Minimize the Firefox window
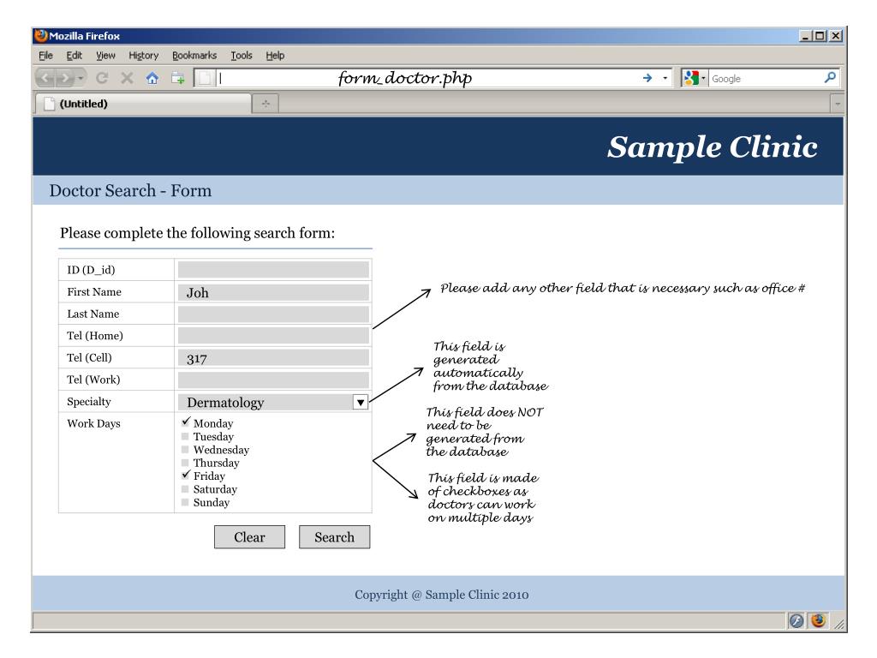This screenshot has height=658, width=877. tap(805, 36)
